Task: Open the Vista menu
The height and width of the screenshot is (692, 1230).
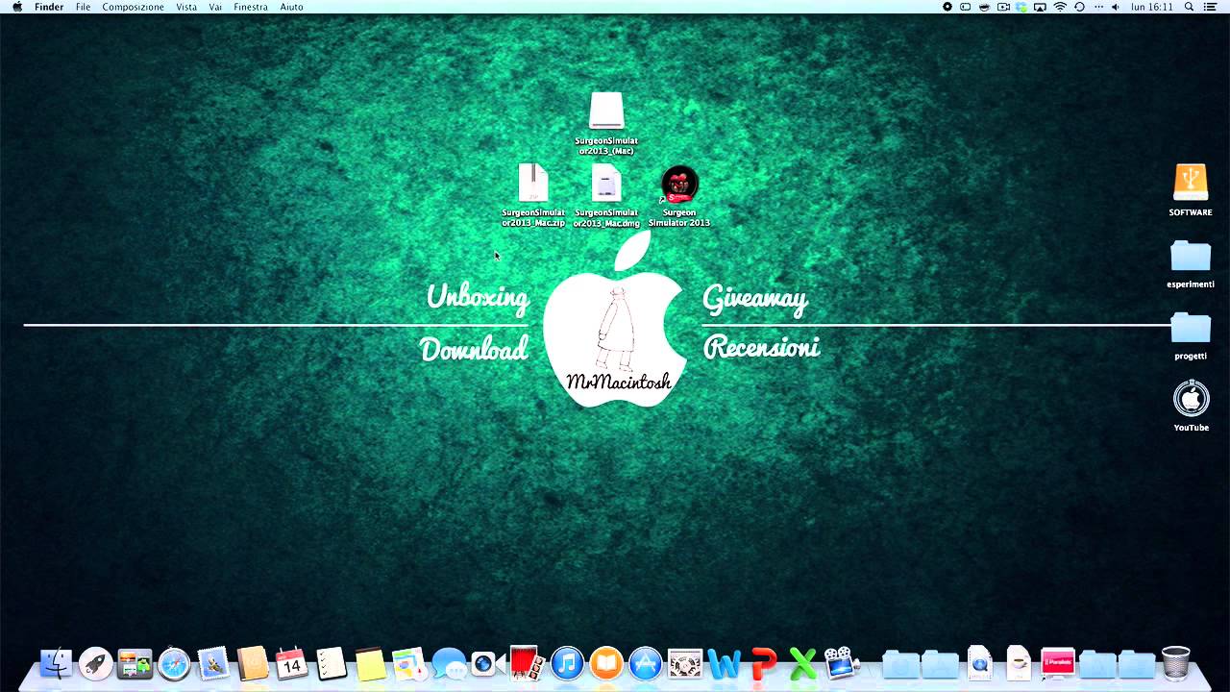Action: tap(186, 7)
